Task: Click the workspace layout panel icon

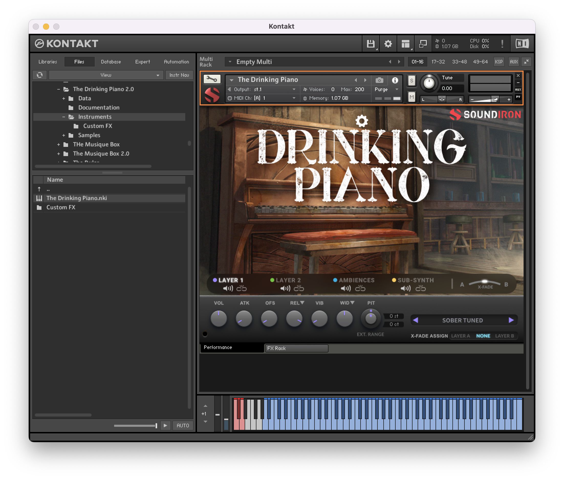Action: click(405, 43)
